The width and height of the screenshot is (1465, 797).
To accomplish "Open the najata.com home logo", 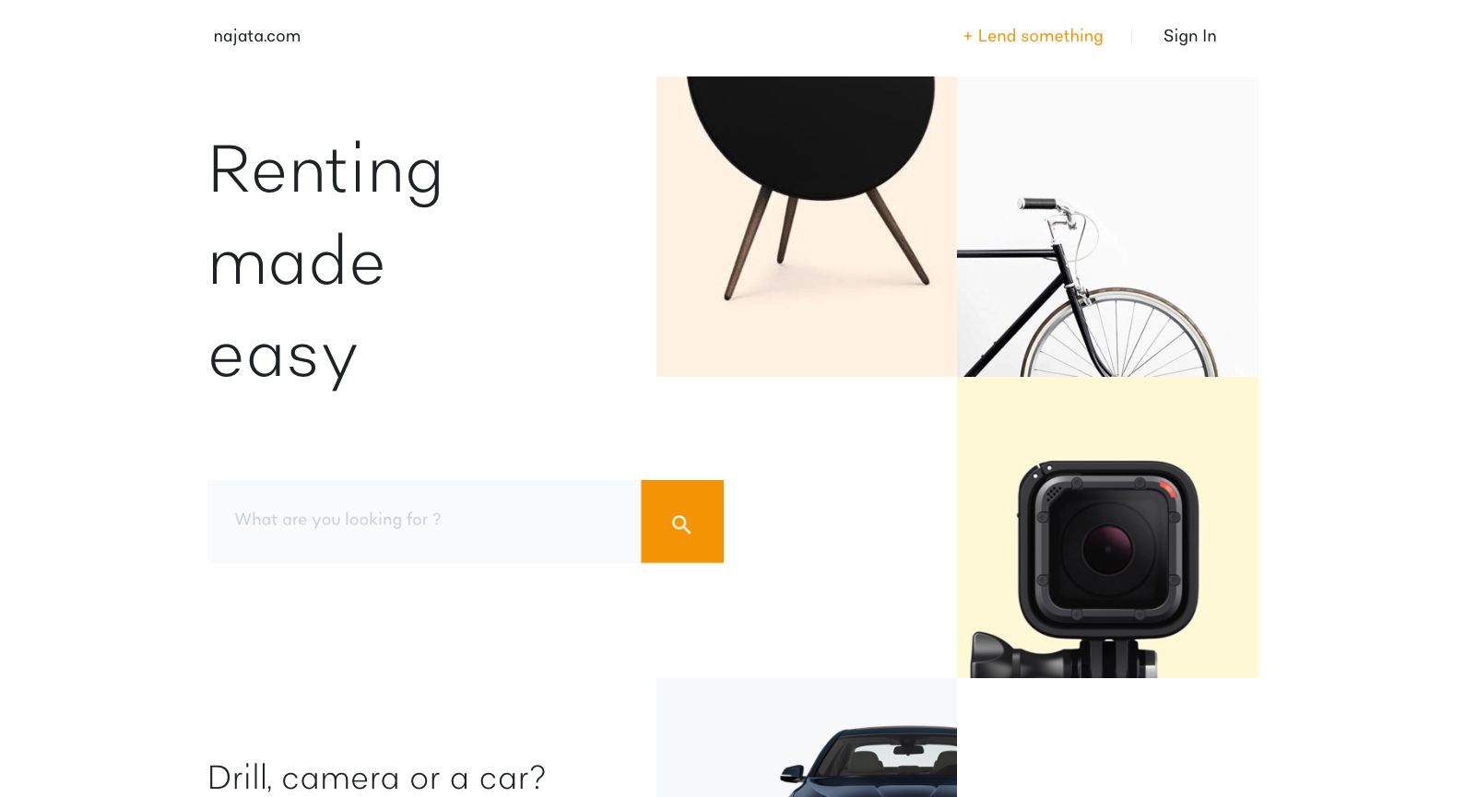I will 257,36.
